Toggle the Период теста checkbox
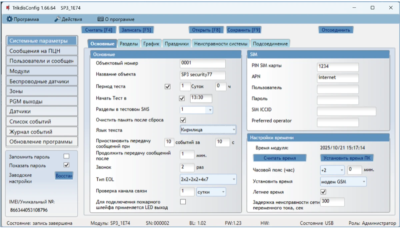 pyautogui.click(x=167, y=87)
